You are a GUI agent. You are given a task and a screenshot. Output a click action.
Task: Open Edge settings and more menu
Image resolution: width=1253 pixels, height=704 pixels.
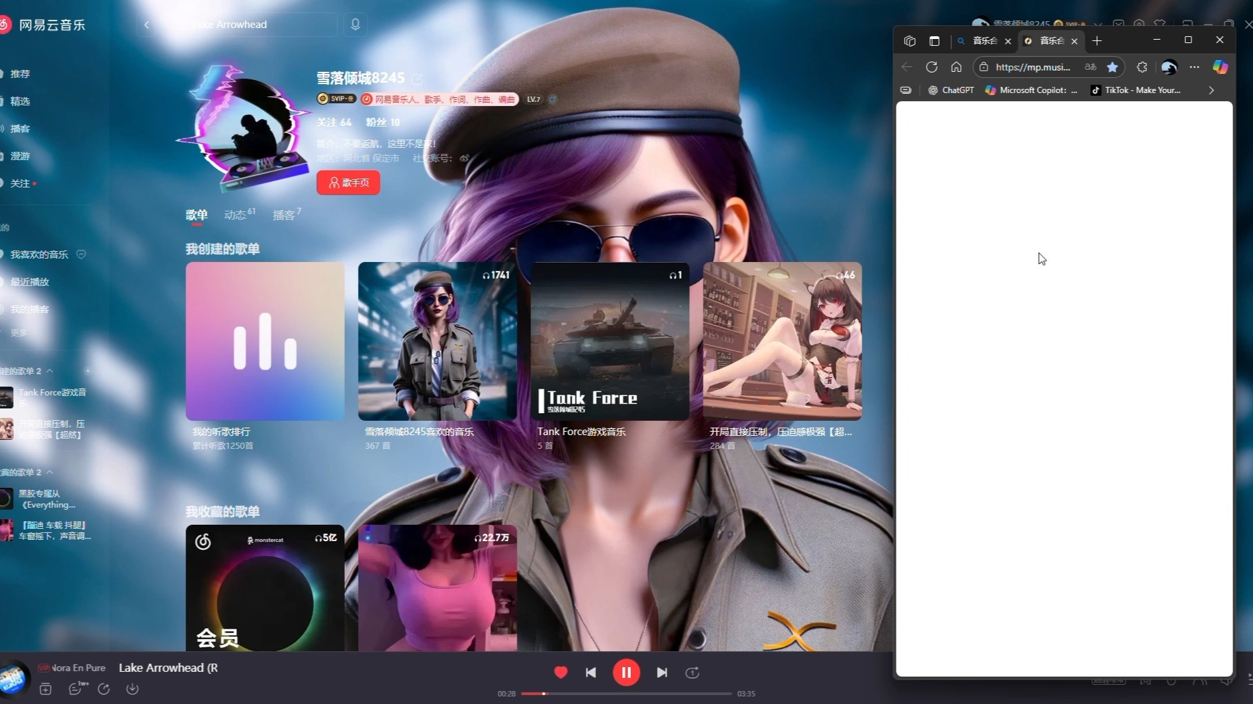pos(1194,67)
